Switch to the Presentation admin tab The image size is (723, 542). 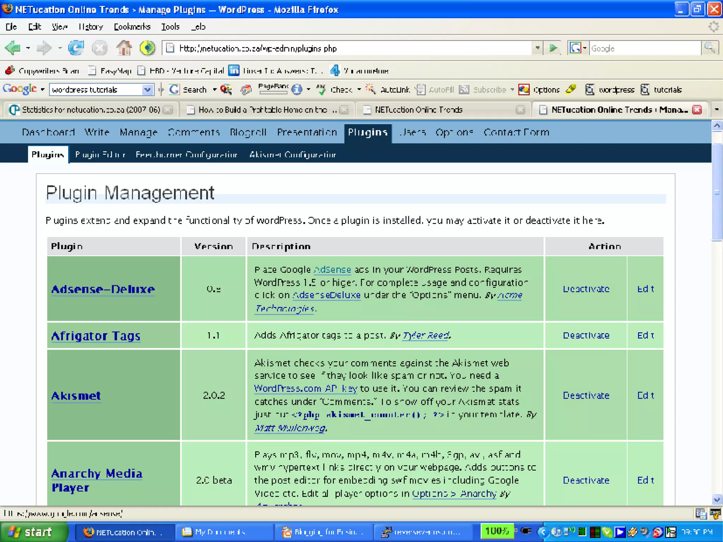(x=307, y=132)
